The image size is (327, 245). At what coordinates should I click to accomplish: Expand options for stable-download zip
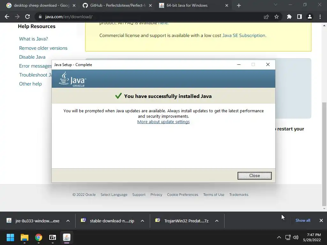coord(142,221)
